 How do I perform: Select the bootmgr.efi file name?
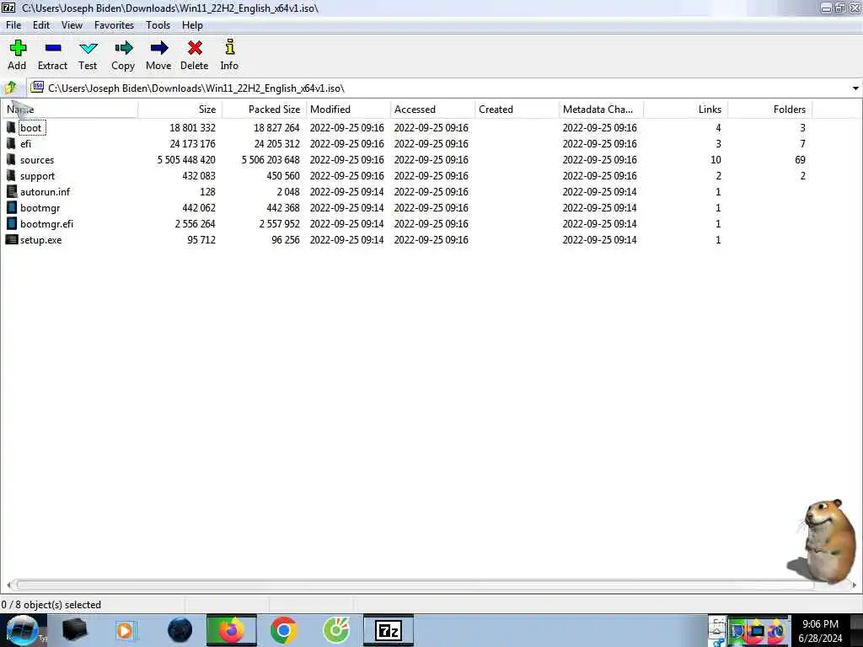47,224
